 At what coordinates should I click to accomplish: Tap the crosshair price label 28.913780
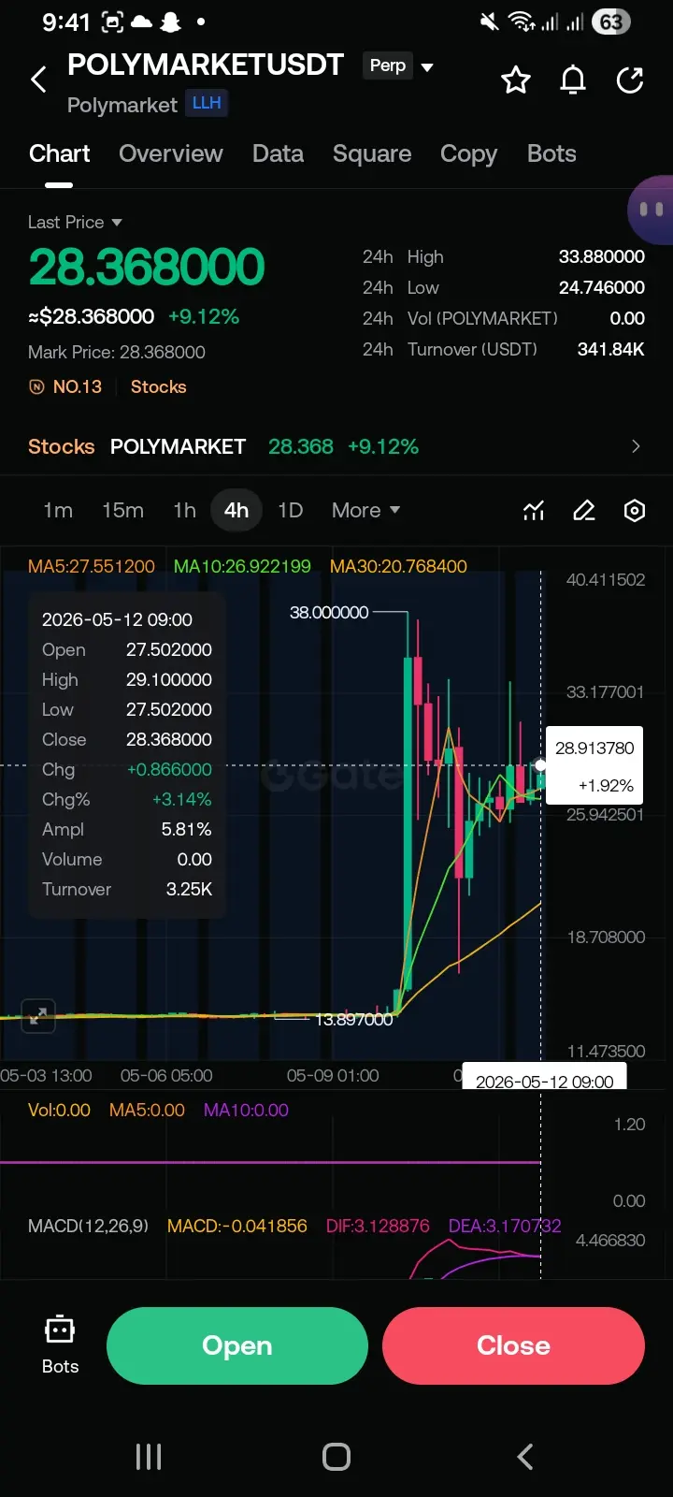click(x=594, y=748)
